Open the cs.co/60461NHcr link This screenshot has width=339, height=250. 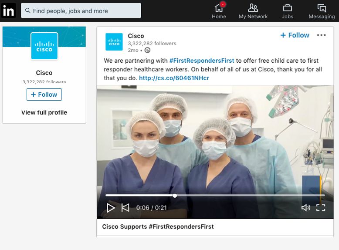174,78
